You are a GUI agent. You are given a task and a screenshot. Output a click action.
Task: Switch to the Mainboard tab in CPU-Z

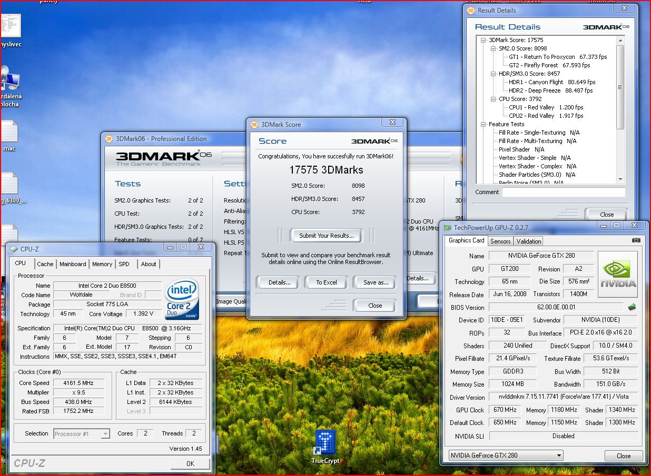point(73,264)
